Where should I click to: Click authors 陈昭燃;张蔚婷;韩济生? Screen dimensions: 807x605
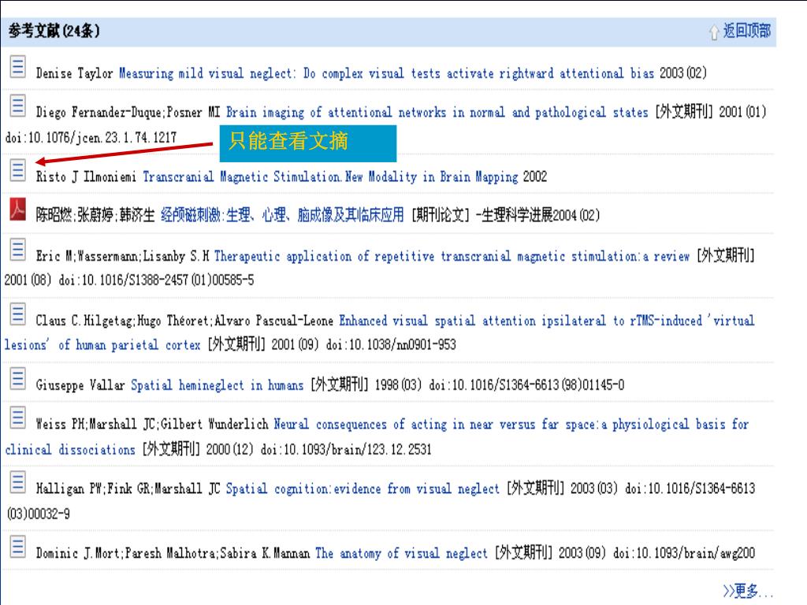95,215
